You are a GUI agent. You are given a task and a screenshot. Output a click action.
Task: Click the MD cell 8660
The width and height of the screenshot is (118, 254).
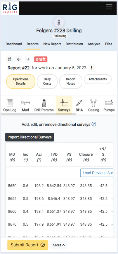[12, 211]
